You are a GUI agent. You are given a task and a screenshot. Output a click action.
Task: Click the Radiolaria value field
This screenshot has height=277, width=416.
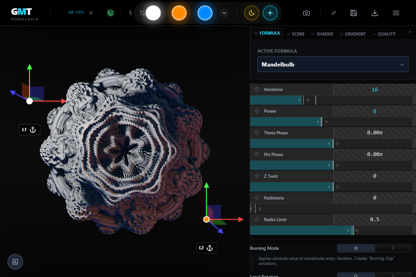374,198
